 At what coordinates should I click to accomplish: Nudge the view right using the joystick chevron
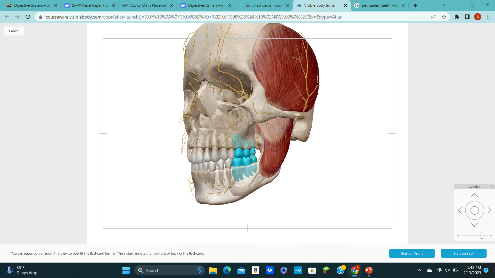coord(489,210)
